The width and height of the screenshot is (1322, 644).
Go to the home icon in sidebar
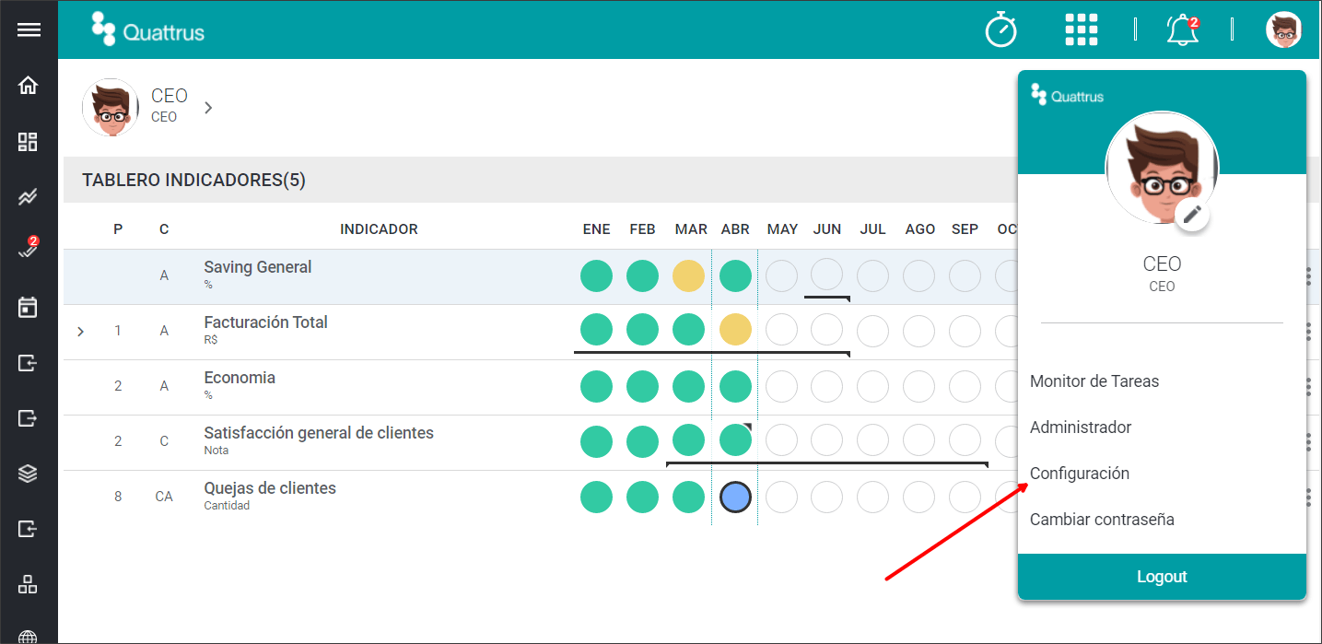pos(29,86)
